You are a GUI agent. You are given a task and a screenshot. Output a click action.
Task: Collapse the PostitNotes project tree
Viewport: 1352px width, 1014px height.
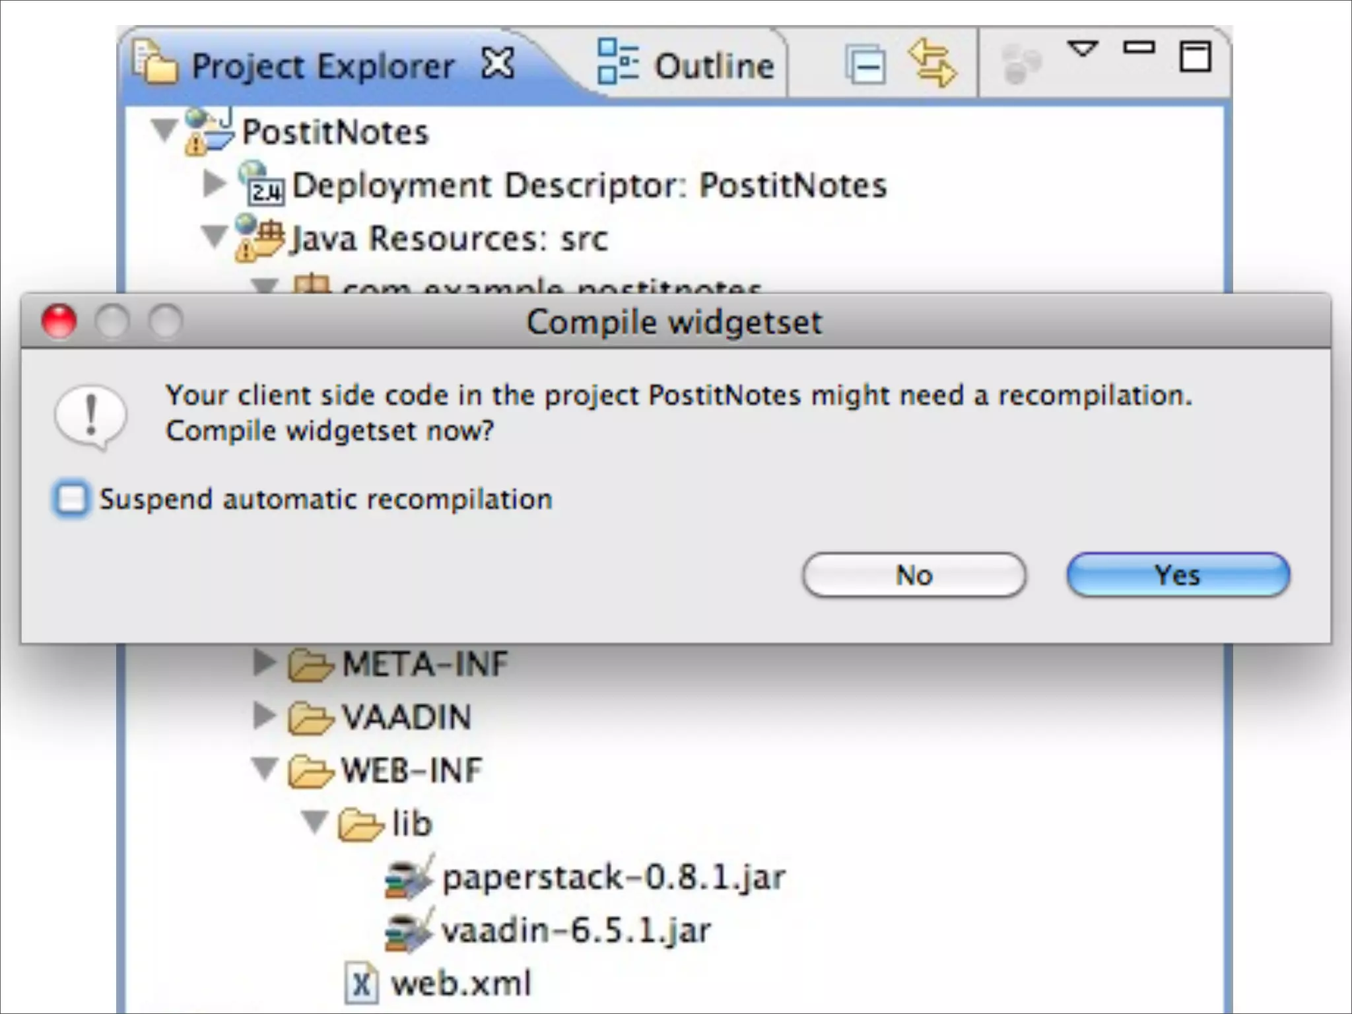click(x=163, y=129)
